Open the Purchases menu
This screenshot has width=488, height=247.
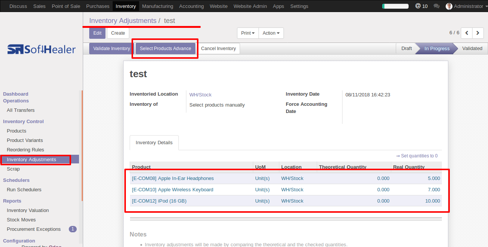[x=98, y=6]
